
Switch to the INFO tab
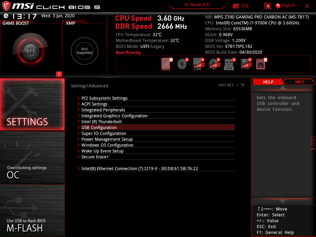(x=299, y=82)
